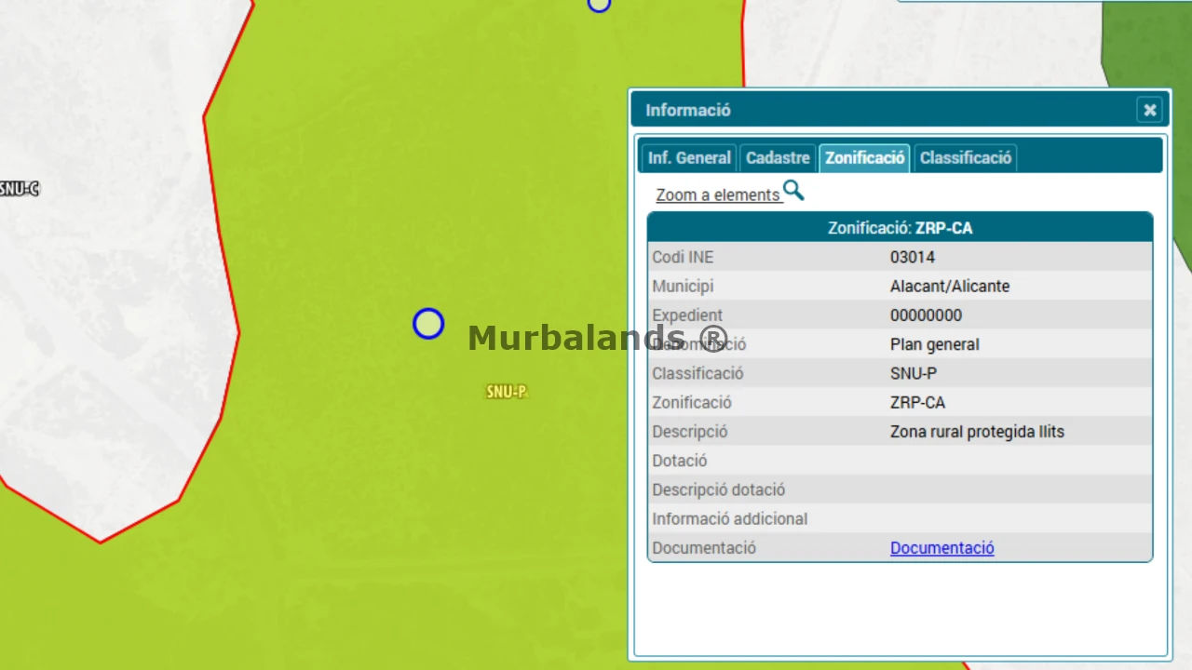Select the blue circle marker above SNU-P
This screenshot has width=1192, height=670.
point(428,324)
